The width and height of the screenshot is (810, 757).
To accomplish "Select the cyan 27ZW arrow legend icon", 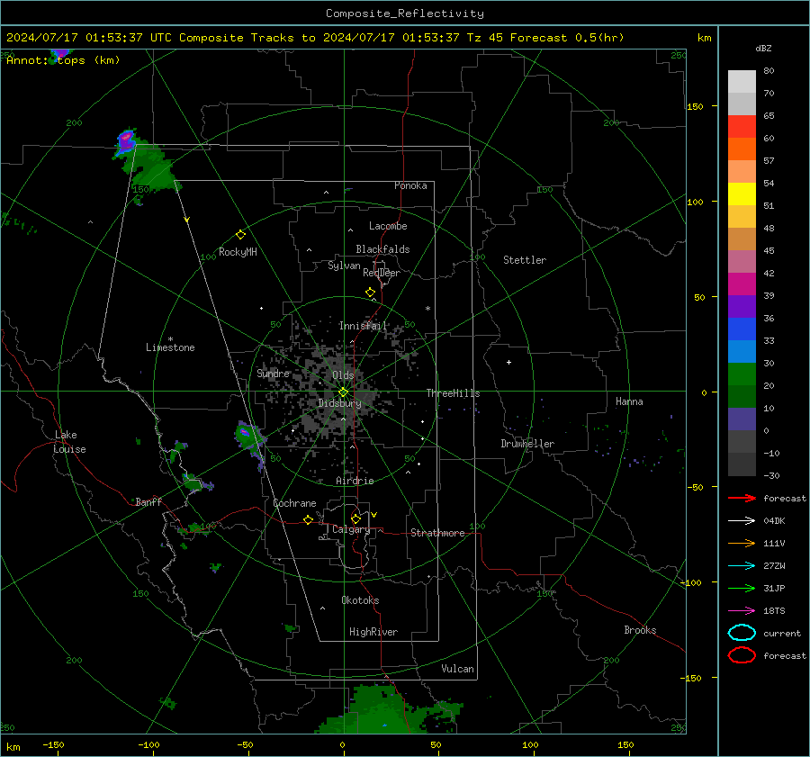I will pos(742,566).
